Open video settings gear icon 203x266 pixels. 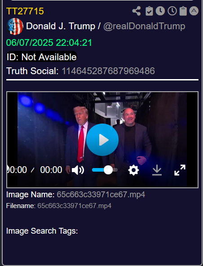(x=134, y=170)
